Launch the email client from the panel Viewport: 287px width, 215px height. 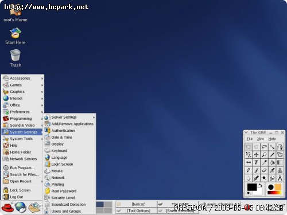(34, 208)
